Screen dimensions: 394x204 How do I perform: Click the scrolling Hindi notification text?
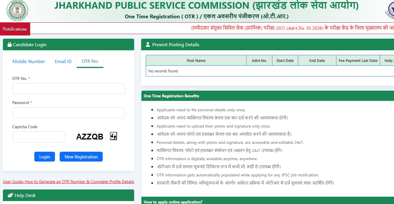292,28
